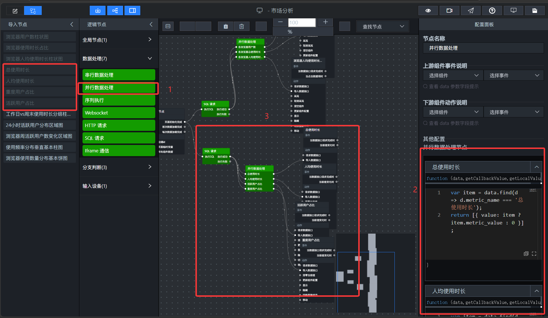Image resolution: width=548 pixels, height=318 pixels.
Task: Click the 节点名称 input field
Action: [483, 48]
